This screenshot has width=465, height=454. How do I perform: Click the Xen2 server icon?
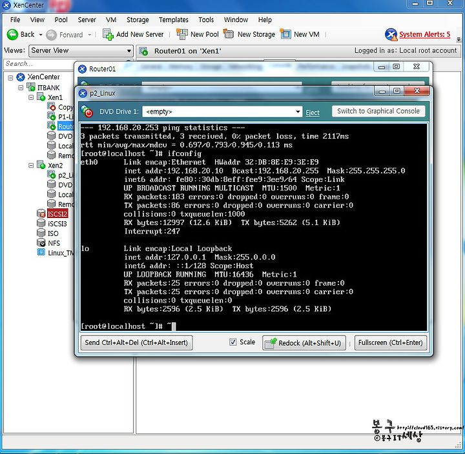(41, 164)
